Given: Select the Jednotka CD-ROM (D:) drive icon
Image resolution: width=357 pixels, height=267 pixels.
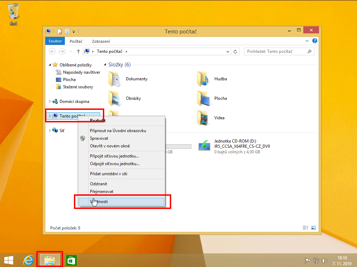Looking at the screenshot, I should (x=204, y=146).
